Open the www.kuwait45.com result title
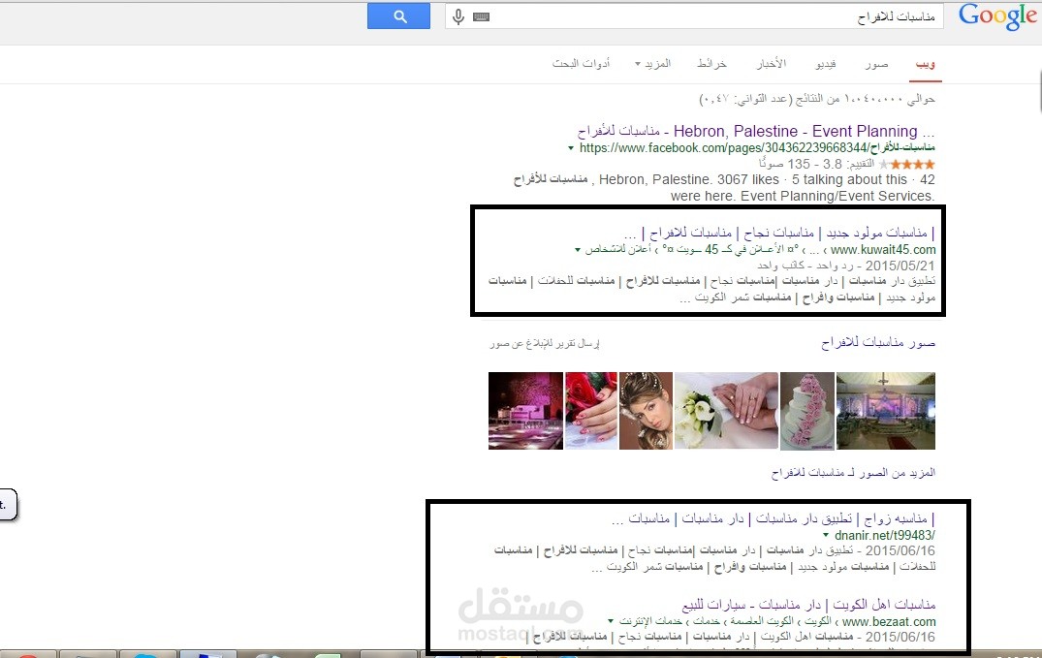The height and width of the screenshot is (658, 1042). click(779, 233)
